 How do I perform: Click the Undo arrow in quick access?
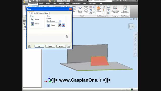click(40, 1)
